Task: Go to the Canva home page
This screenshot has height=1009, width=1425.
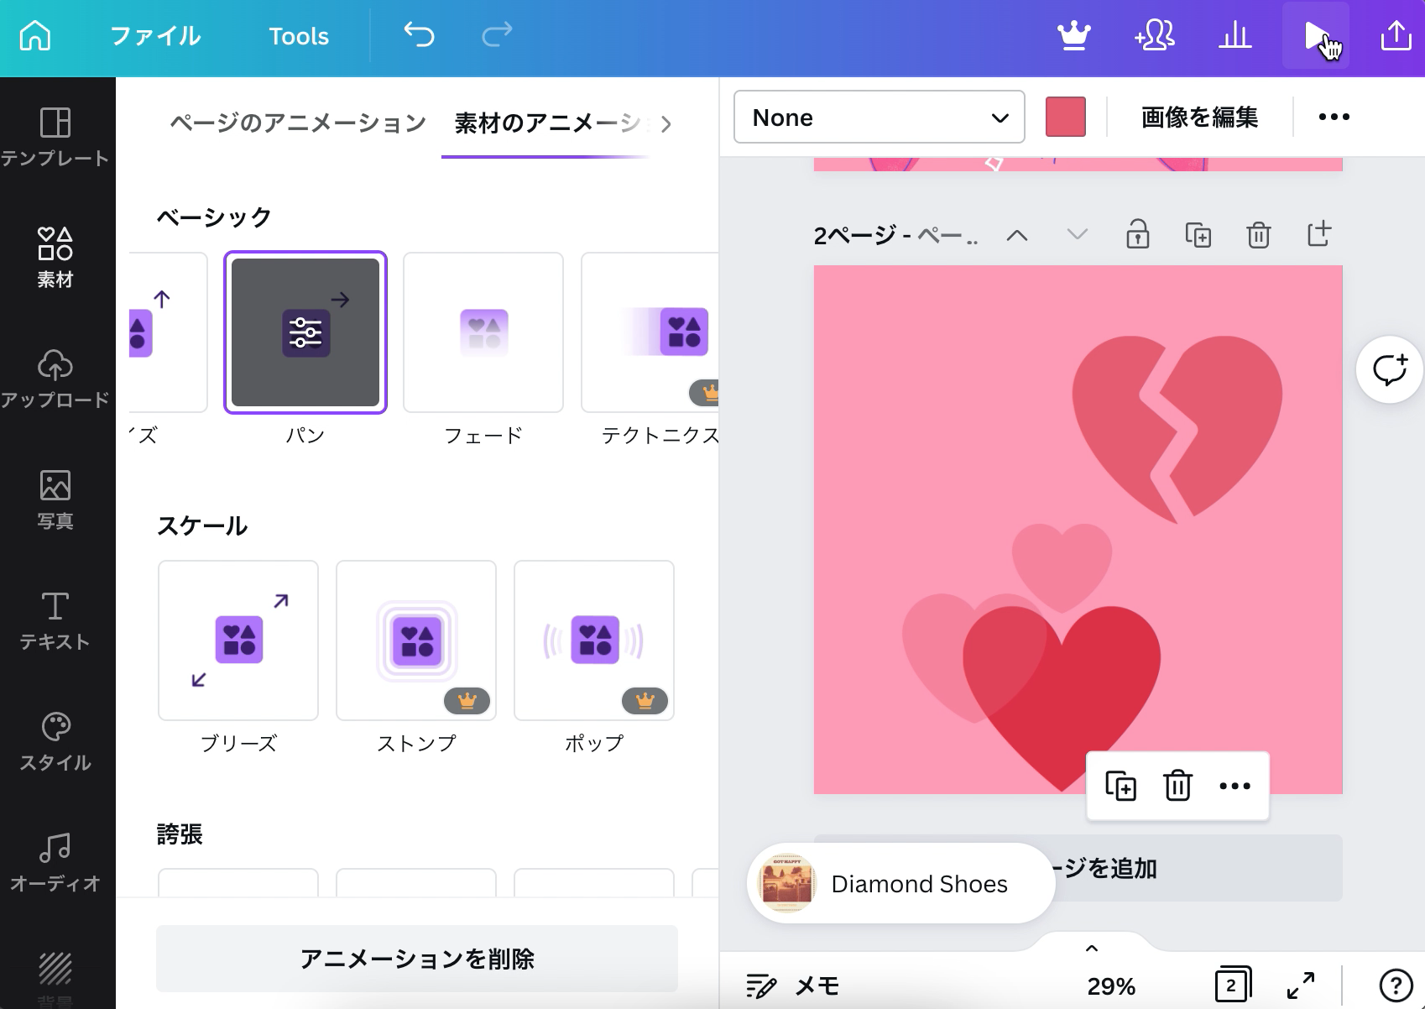Action: click(35, 35)
